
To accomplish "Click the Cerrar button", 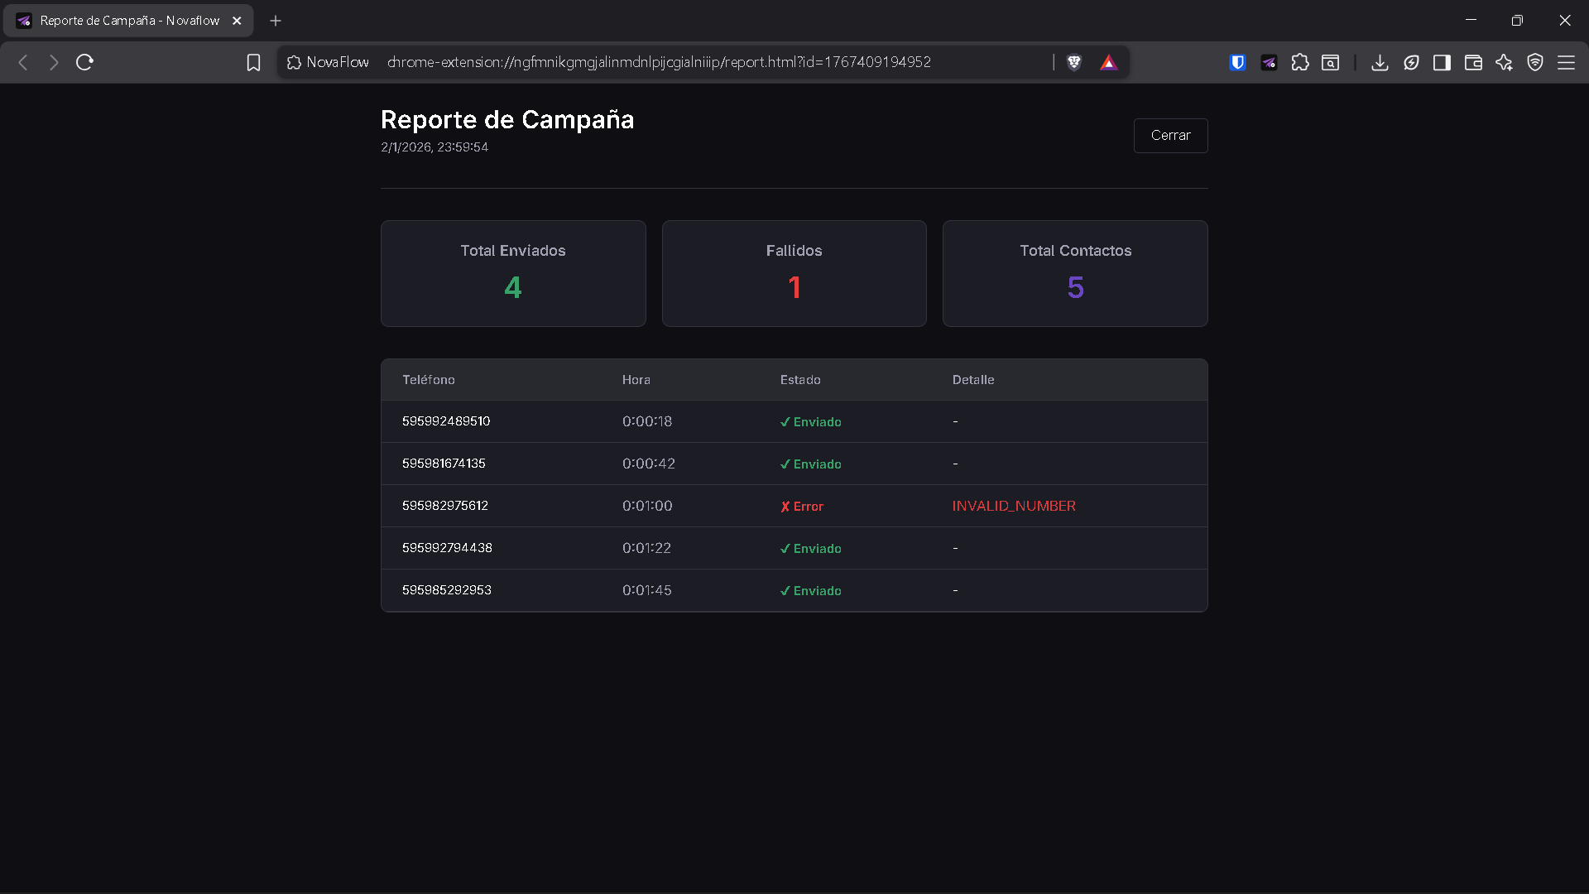I will pyautogui.click(x=1170, y=135).
